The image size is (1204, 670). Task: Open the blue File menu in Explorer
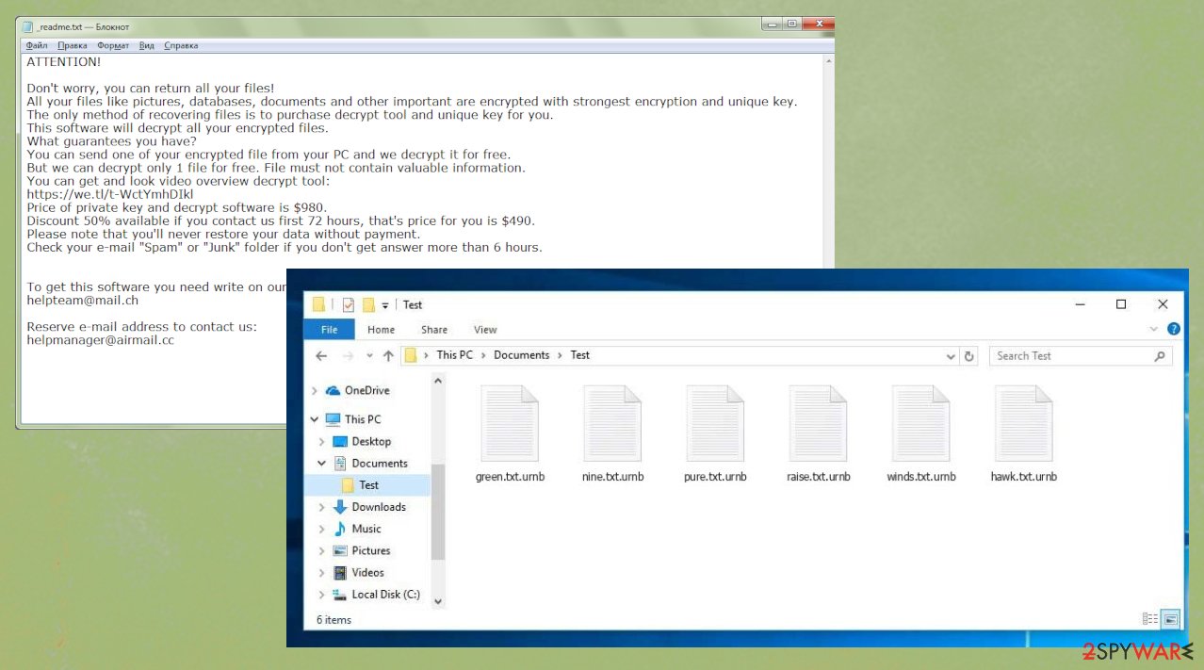click(329, 329)
